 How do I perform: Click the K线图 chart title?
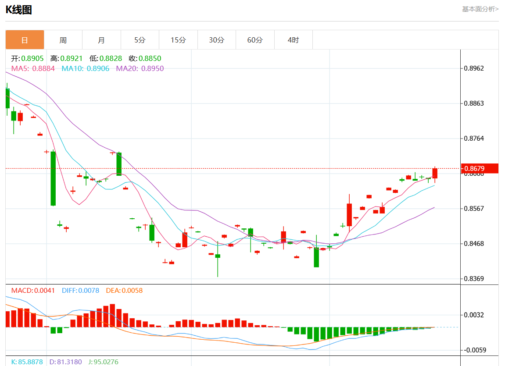point(18,10)
